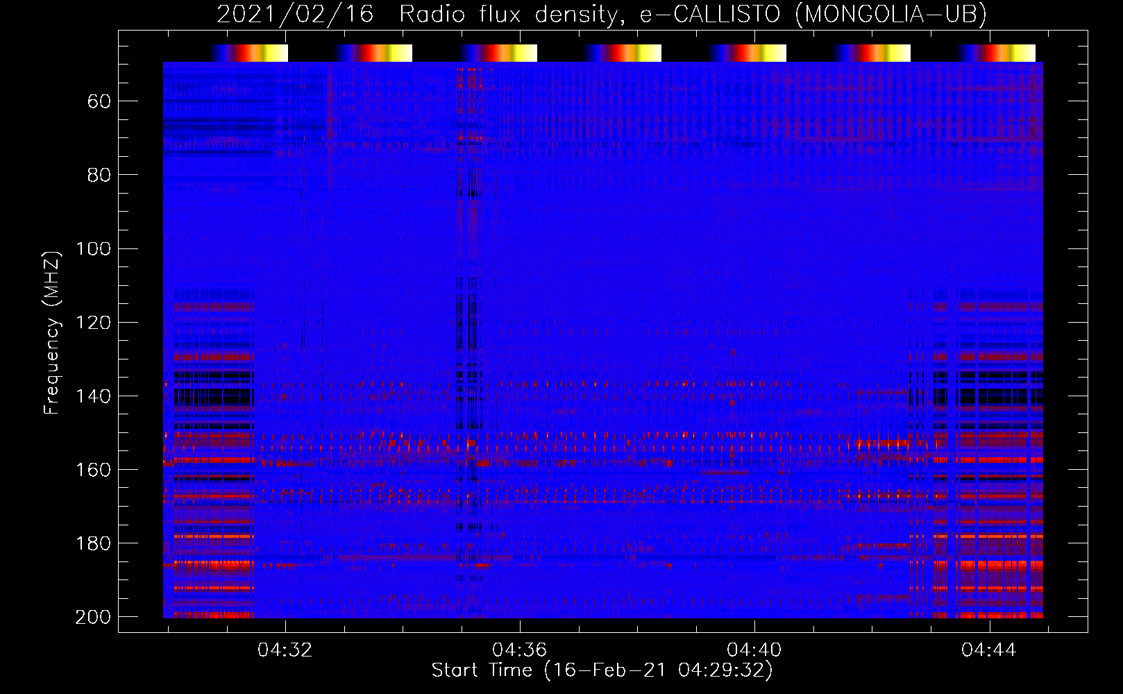This screenshot has height=694, width=1123.
Task: Click the 04:44 time tick label
Action: pyautogui.click(x=989, y=650)
